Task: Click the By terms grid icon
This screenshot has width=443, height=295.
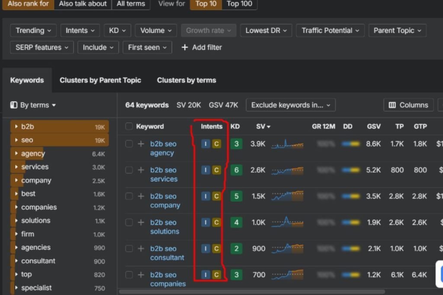Action: tap(14, 105)
